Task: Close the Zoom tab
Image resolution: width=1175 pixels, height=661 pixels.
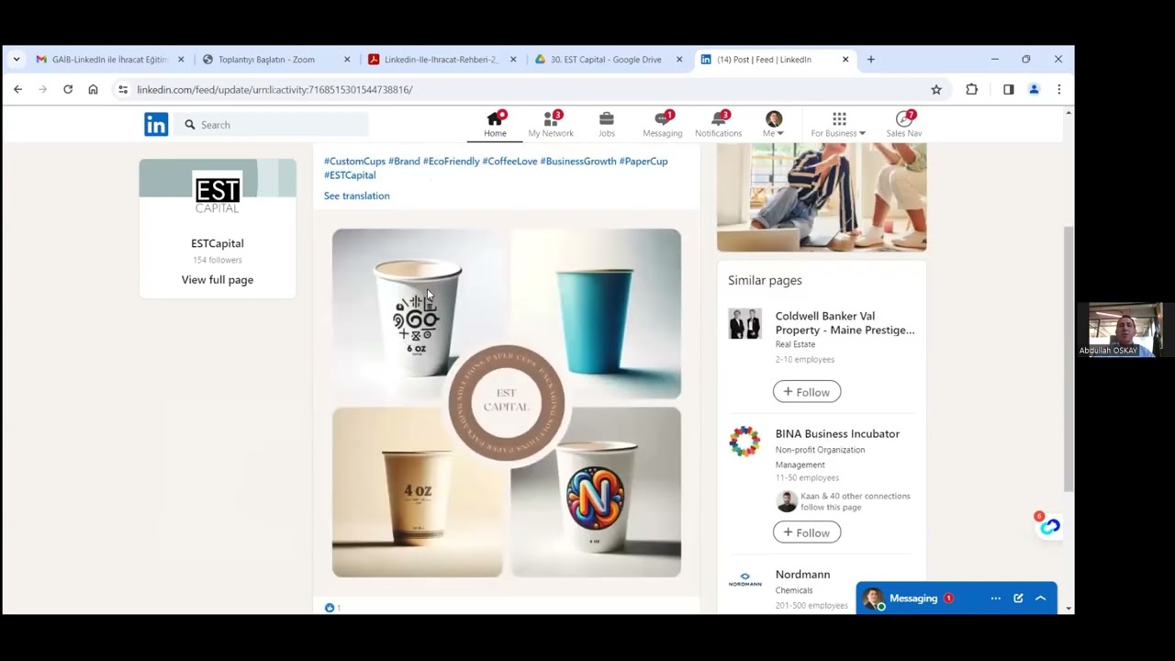Action: [x=347, y=60]
